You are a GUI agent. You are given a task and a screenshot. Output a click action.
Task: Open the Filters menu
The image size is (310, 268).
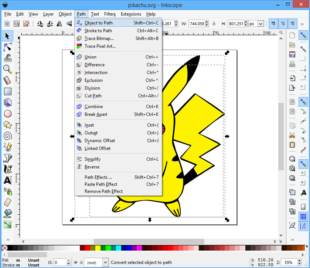[110, 14]
